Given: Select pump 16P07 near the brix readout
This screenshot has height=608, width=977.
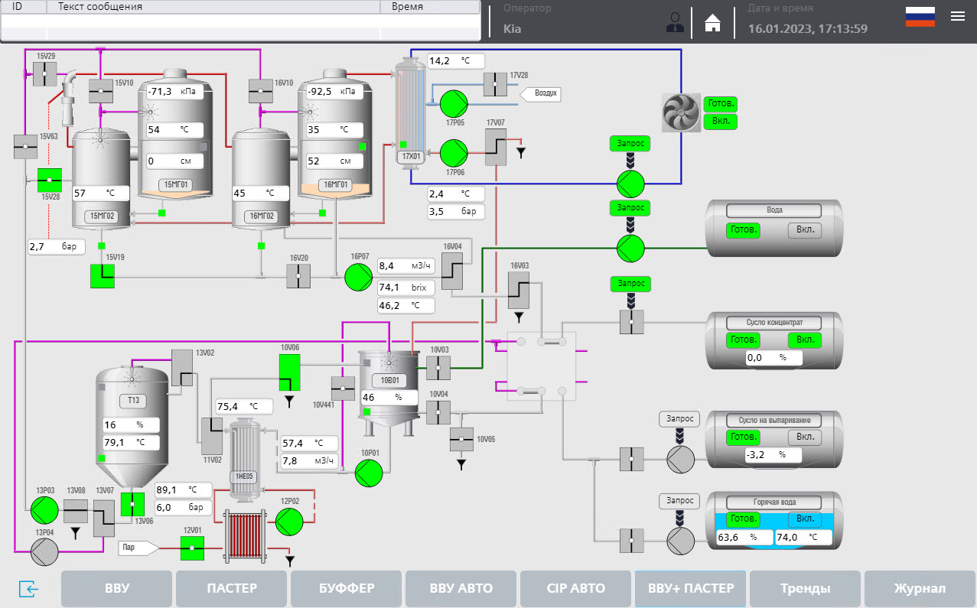Looking at the screenshot, I should tap(358, 278).
